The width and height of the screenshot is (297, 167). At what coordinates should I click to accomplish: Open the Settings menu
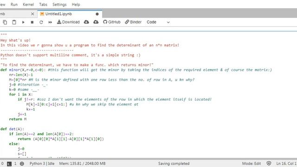59,4
